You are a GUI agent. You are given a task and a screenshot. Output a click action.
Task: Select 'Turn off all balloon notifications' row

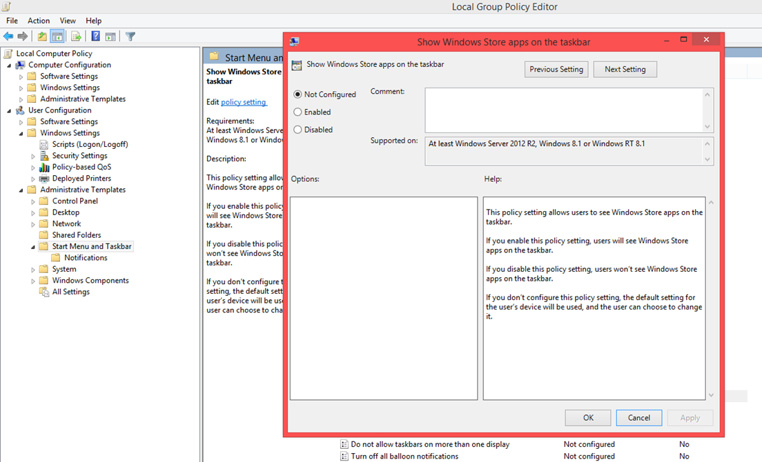point(404,456)
